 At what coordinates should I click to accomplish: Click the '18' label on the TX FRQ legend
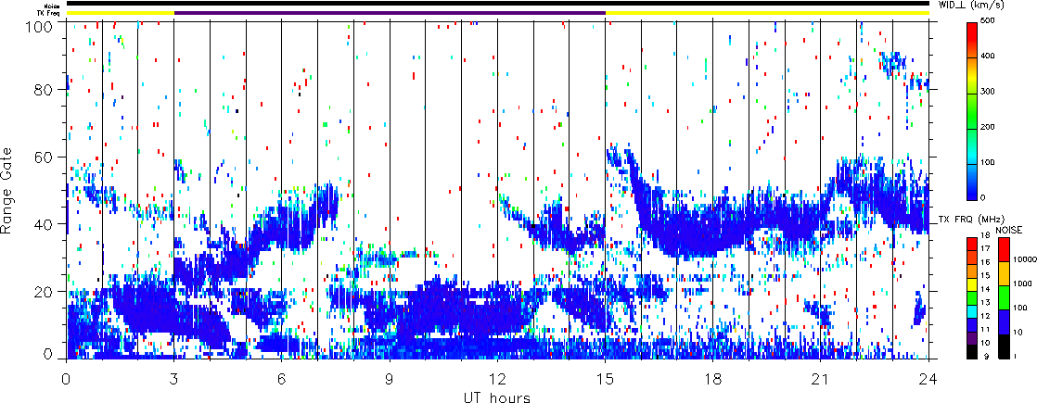[985, 236]
